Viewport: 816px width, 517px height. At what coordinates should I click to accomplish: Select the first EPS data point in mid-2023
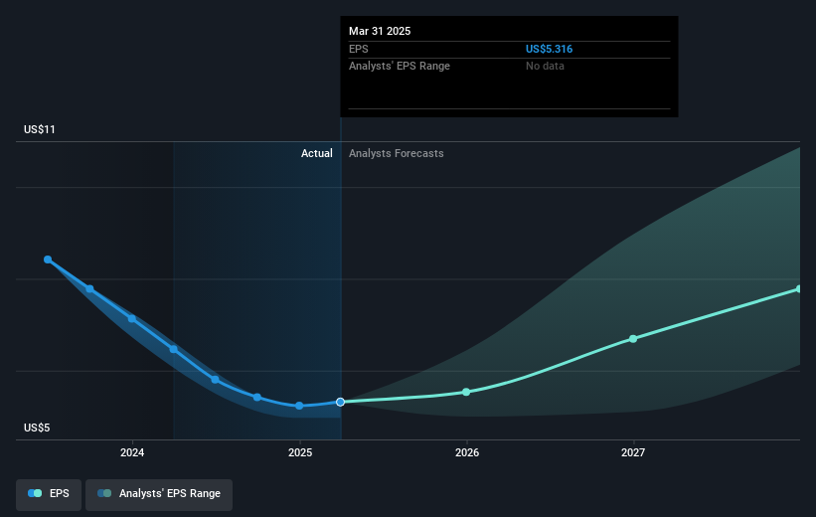pyautogui.click(x=48, y=259)
